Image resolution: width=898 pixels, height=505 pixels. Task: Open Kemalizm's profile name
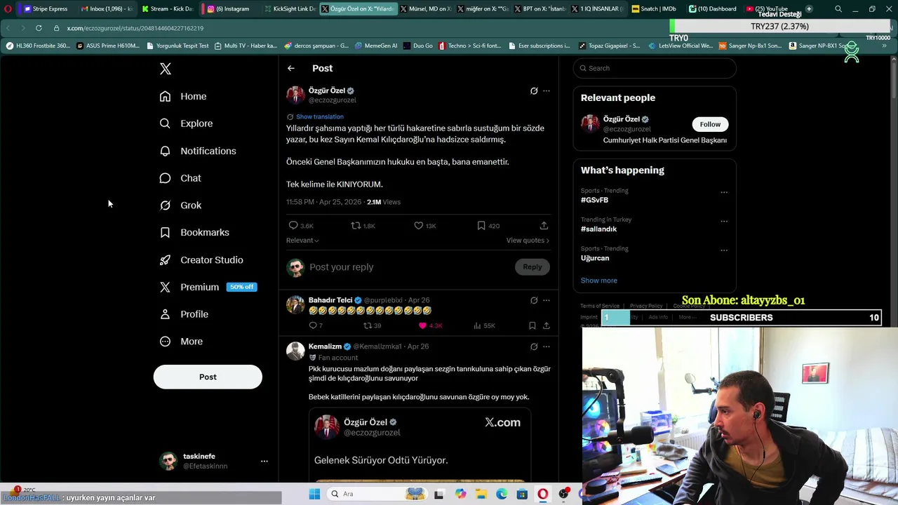[x=325, y=346]
